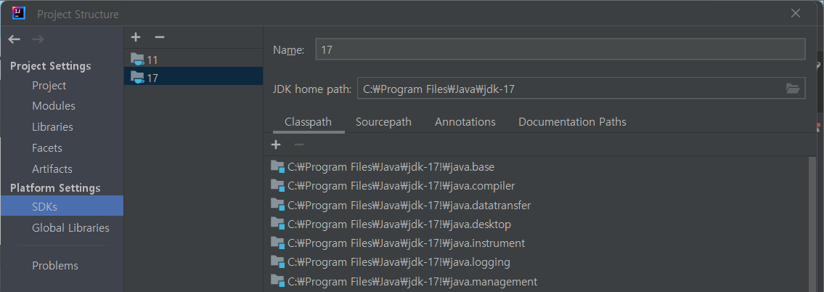Click the folder icon of the java.compiler entry
This screenshot has width=824, height=292.
coord(277,185)
